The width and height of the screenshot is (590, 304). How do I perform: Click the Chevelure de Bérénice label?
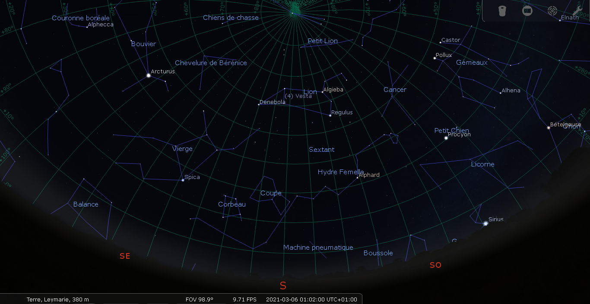pos(211,63)
